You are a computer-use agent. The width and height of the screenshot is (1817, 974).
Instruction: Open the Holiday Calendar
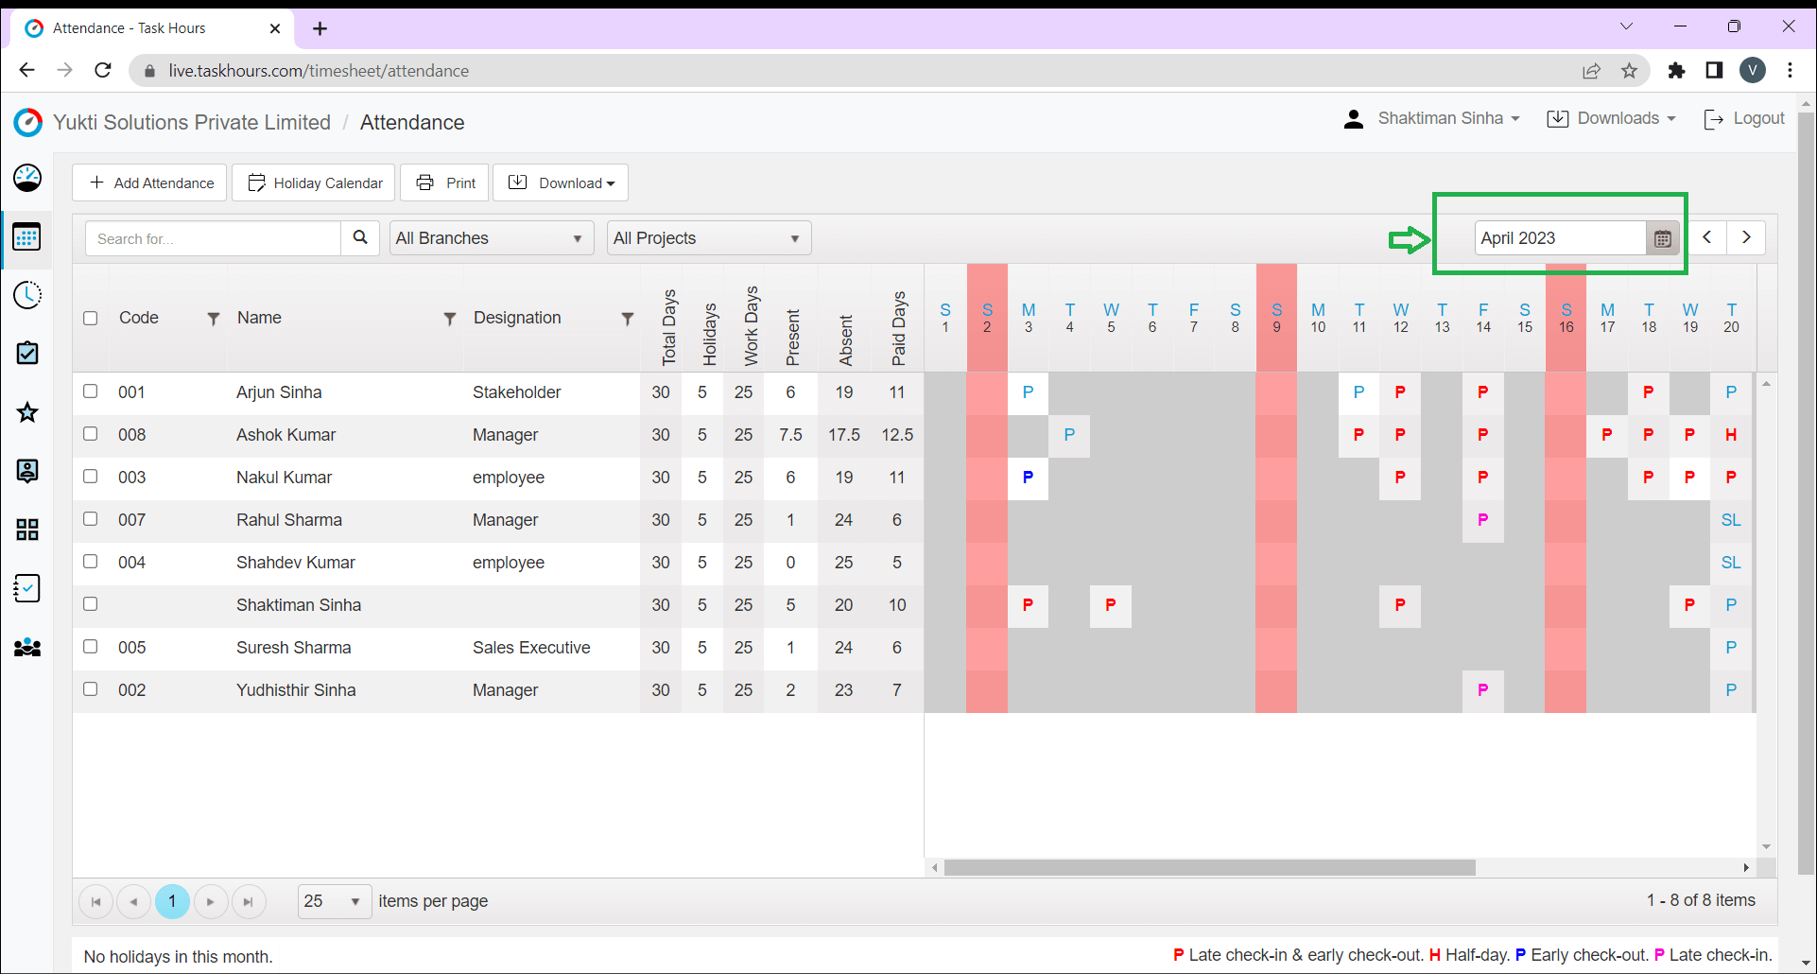[x=314, y=183]
